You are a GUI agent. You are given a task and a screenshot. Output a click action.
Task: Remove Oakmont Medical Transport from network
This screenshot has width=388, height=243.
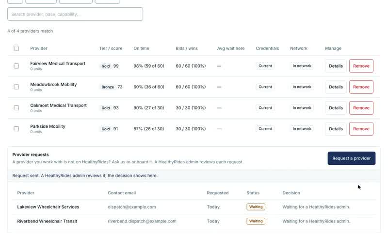tap(361, 108)
